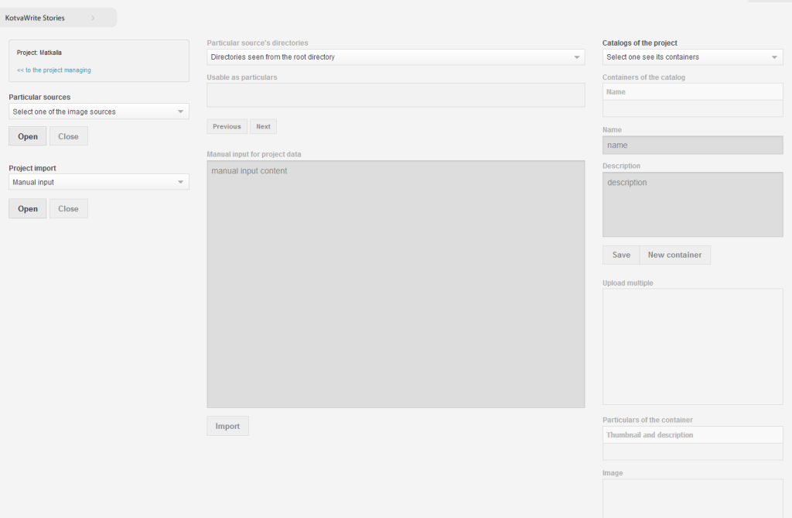Go back via 'to the project managing' link

click(54, 70)
